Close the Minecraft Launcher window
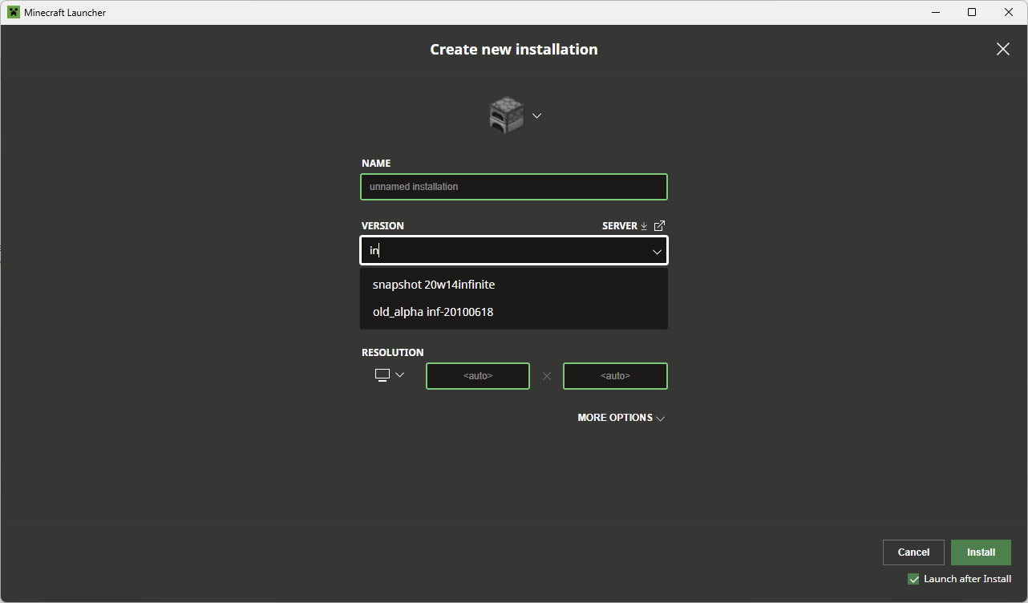Viewport: 1028px width, 603px height. pos(1009,13)
